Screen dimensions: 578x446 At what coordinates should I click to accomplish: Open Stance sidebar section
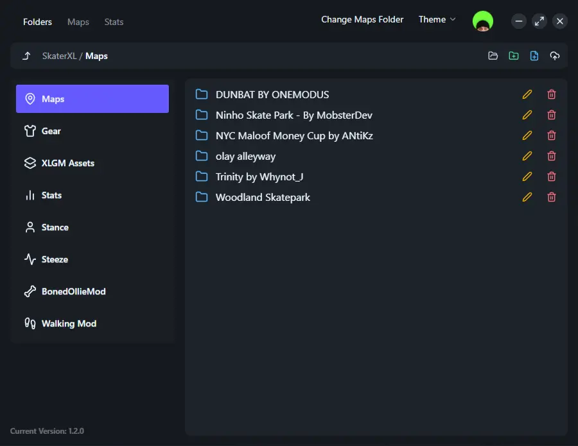tap(92, 227)
